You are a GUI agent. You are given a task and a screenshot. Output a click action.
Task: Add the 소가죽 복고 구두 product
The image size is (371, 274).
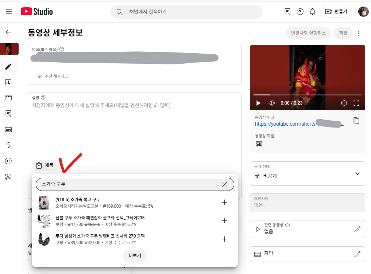click(224, 203)
